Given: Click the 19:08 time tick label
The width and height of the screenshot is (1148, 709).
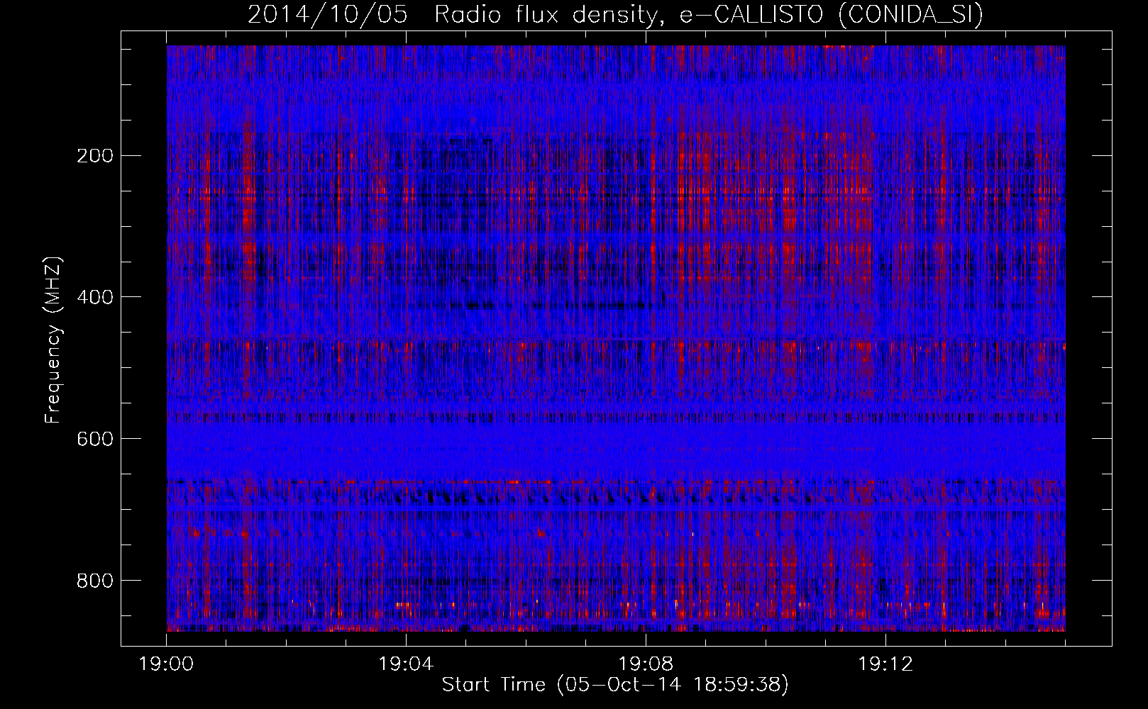Looking at the screenshot, I should [x=646, y=664].
